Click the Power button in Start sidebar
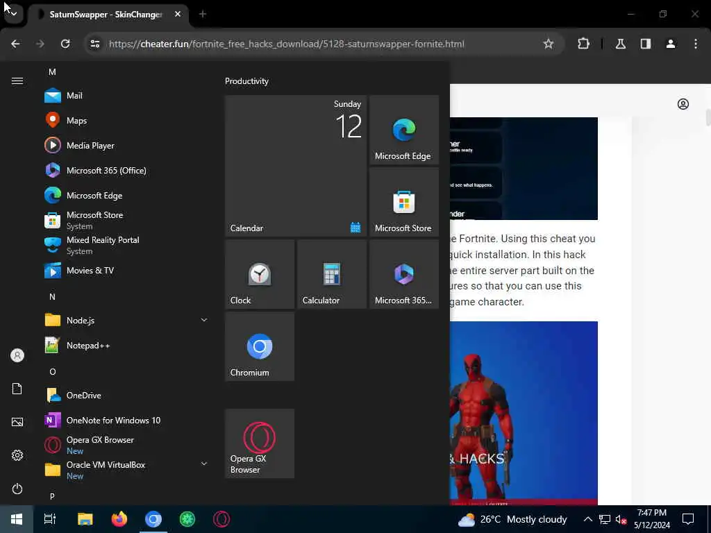Viewport: 711px width, 533px height. tap(17, 489)
